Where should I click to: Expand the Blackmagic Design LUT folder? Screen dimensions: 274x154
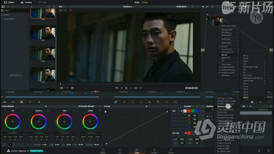click(254, 67)
